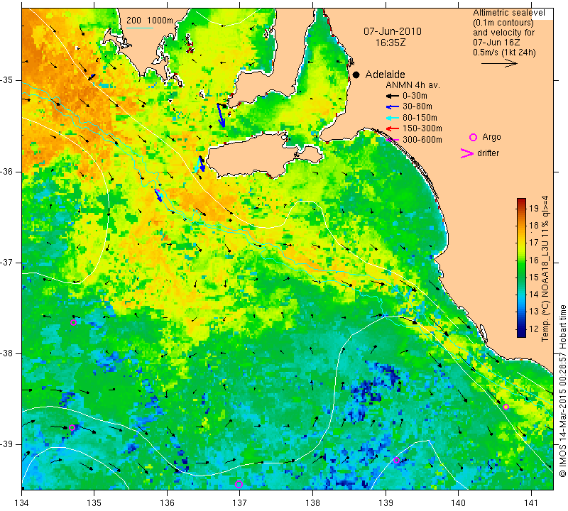Viewport: 568px width, 511px height.
Task: Click the long blue current arrow near 136.7°E, 35.4°S
Action: 221,115
